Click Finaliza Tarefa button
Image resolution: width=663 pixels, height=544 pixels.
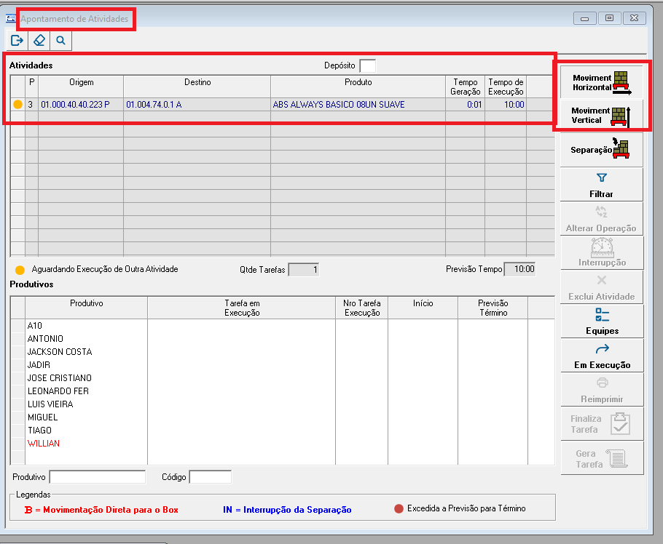pos(601,424)
